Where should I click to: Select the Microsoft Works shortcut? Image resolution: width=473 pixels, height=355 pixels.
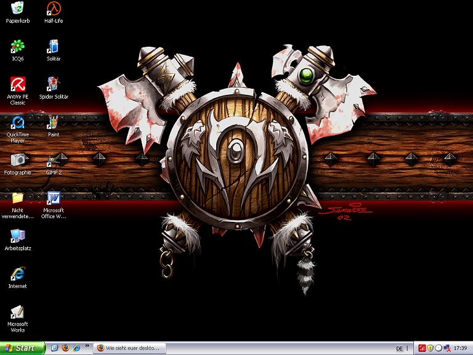(17, 319)
